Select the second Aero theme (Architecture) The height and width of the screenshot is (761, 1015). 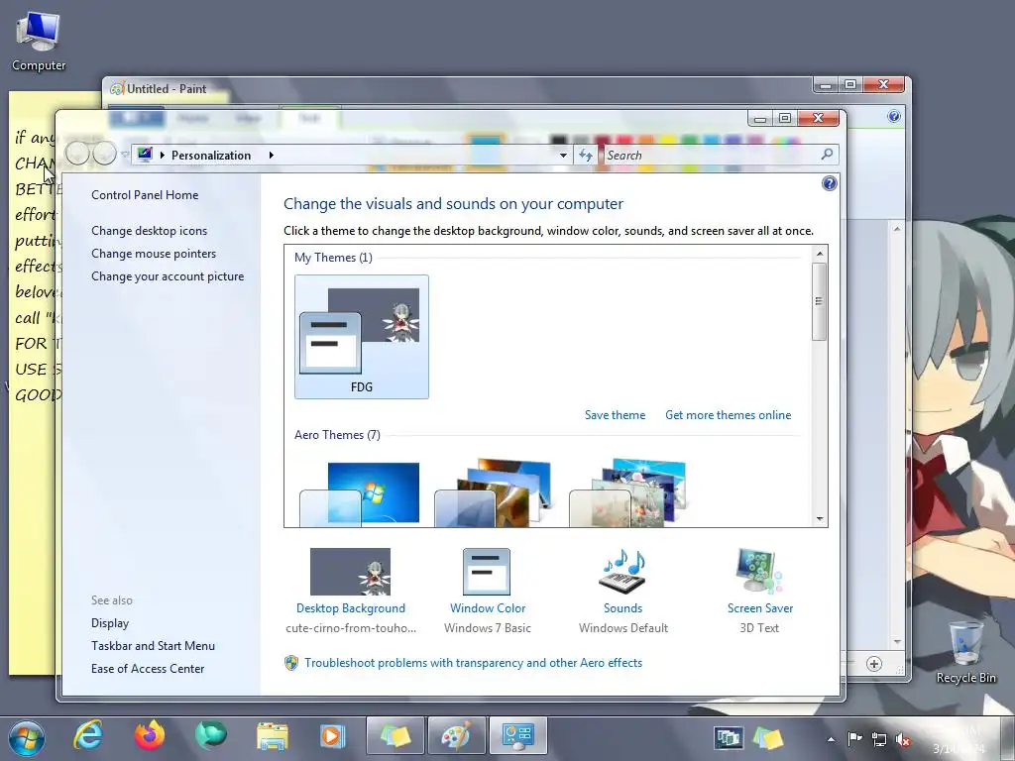495,493
